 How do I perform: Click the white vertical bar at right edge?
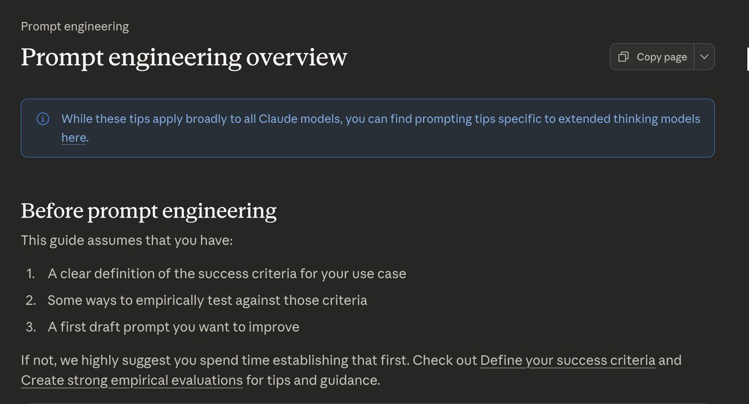[747, 59]
